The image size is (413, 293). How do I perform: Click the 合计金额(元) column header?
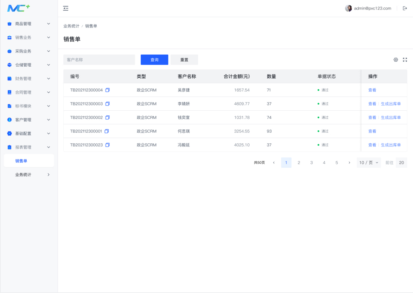(x=237, y=76)
